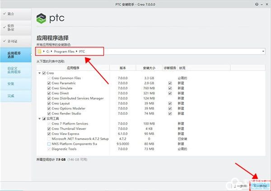Viewport: 271px width, 191px height.
Task: Click PTC path segment
Action: coord(82,51)
